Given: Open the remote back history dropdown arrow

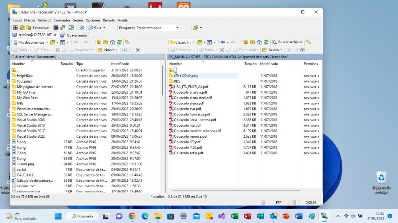Looking at the screenshot, I should point(227,42).
